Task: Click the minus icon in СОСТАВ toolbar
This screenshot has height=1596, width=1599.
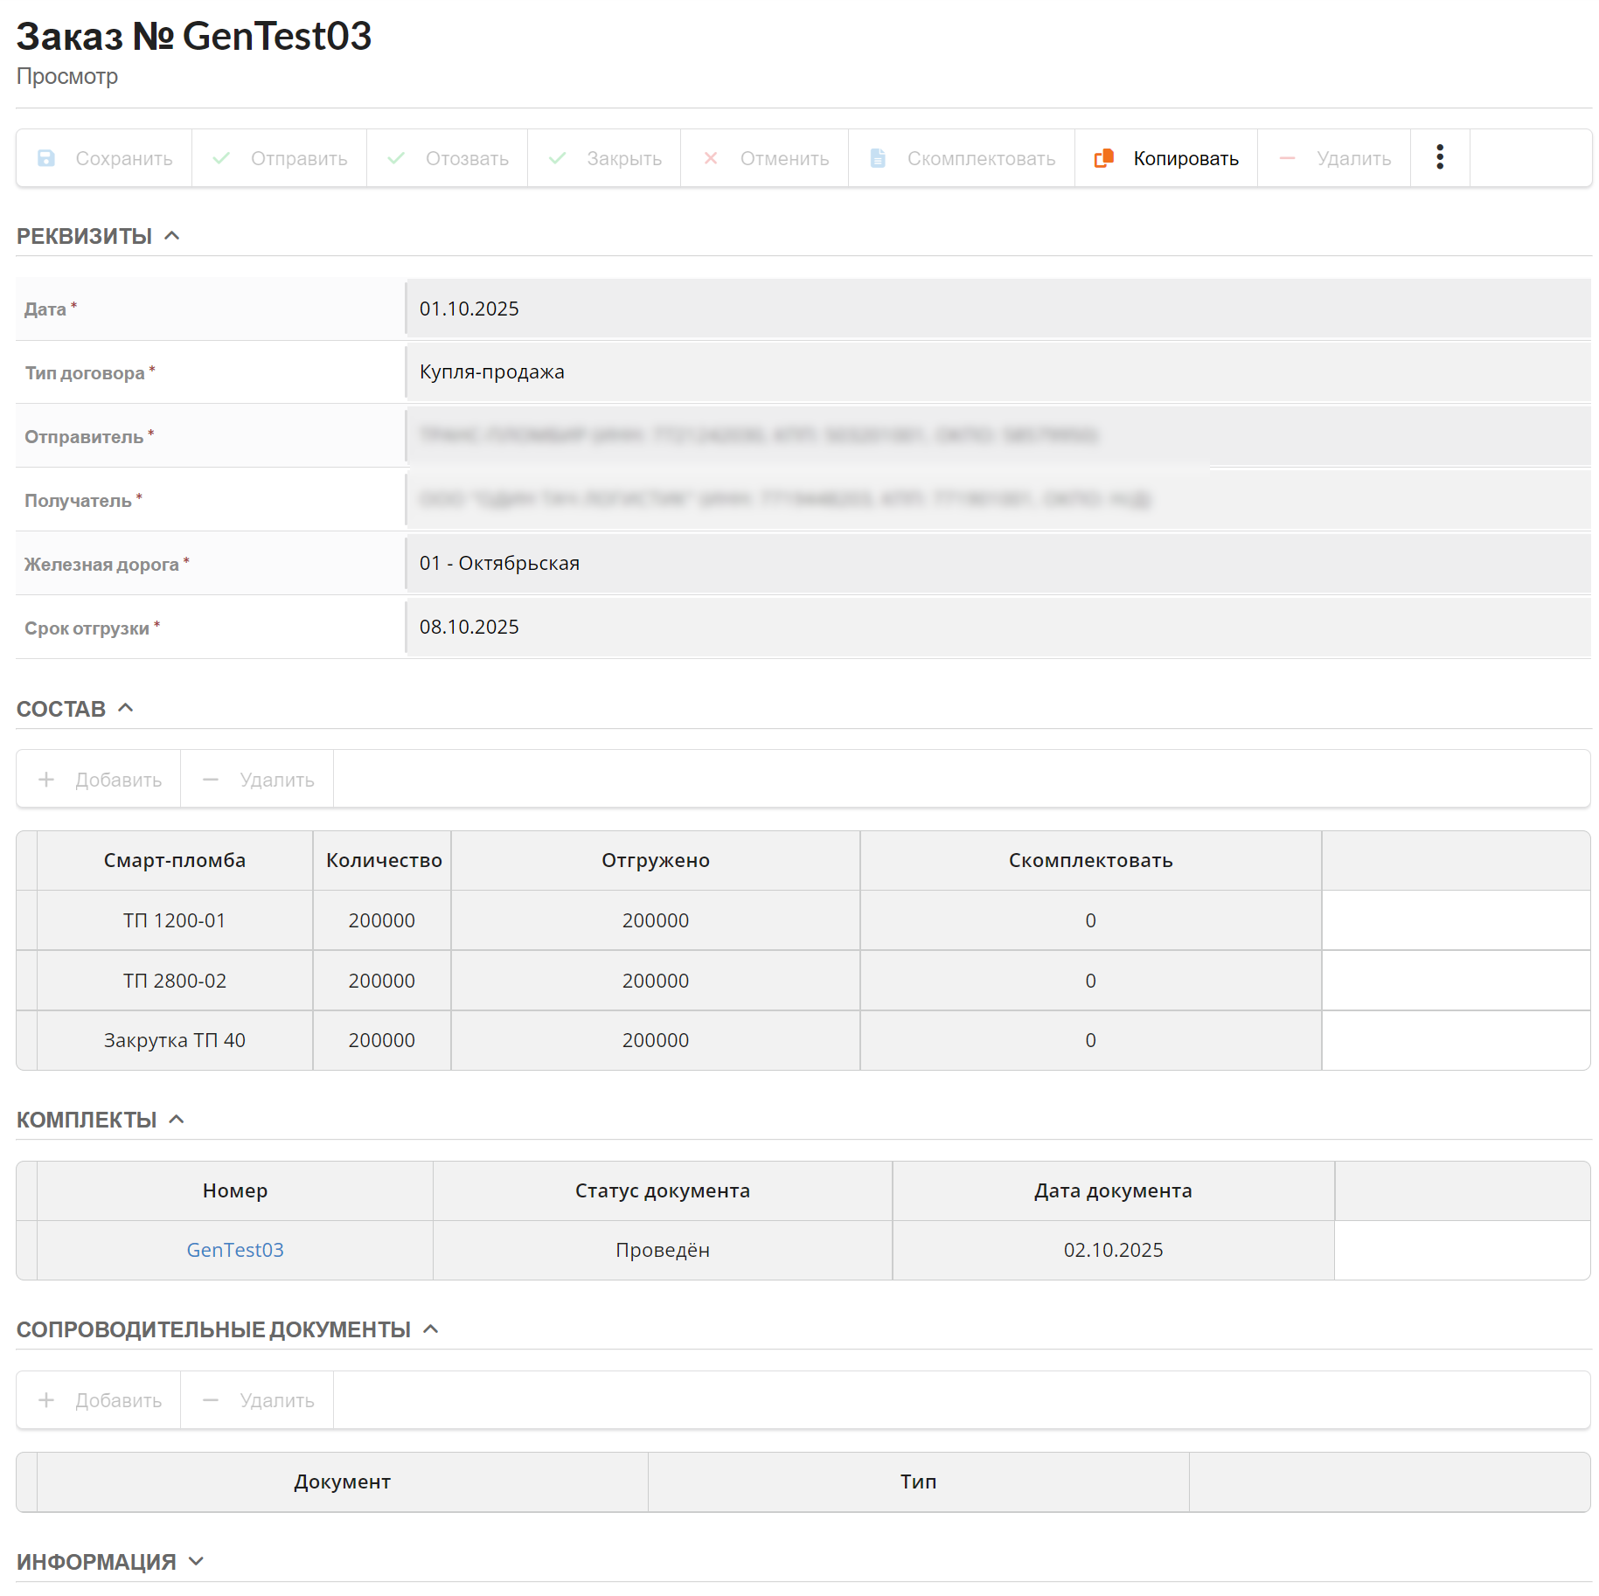Action: point(211,779)
